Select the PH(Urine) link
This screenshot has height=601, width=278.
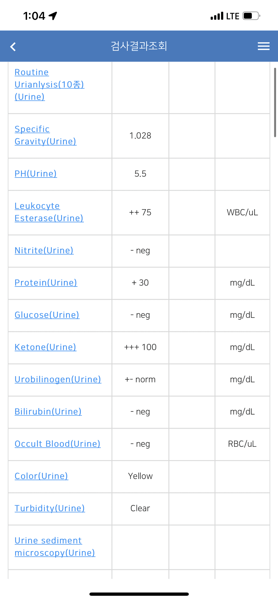[x=36, y=173]
